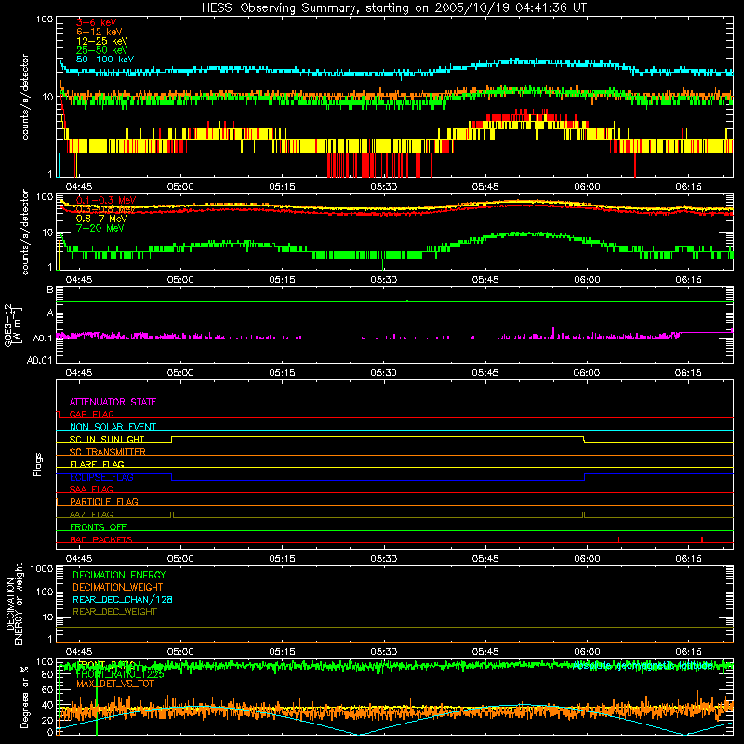The image size is (744, 744).
Task: Select the SAA_FLAG label
Action: point(91,489)
